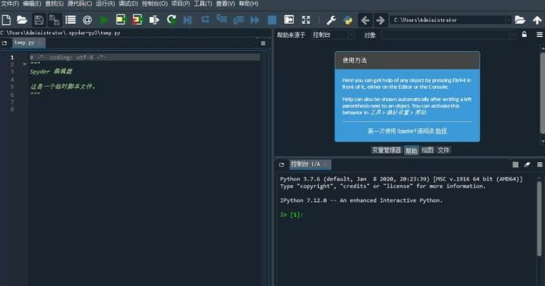The width and height of the screenshot is (545, 286).
Task: Open the 项目(P) menu
Action: click(180, 4)
